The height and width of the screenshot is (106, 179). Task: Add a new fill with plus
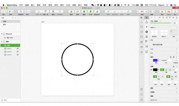click(176, 57)
